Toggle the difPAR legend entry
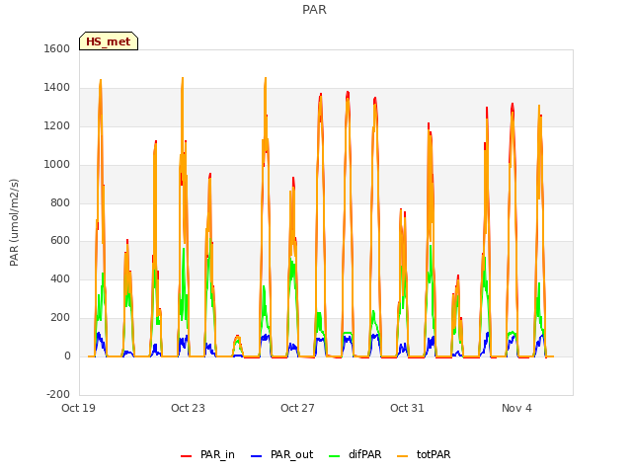 click(x=355, y=454)
